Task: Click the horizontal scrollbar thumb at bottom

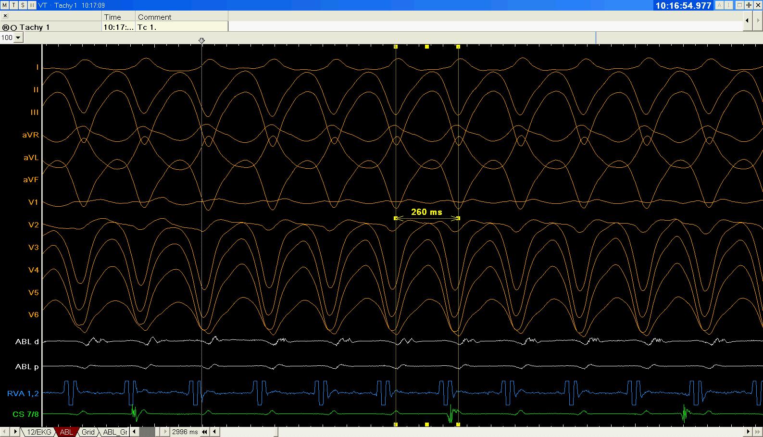Action: [x=277, y=432]
